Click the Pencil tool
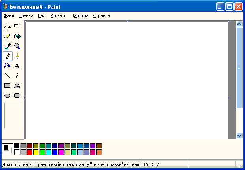The width and height of the screenshot is (245, 170). coord(8,56)
